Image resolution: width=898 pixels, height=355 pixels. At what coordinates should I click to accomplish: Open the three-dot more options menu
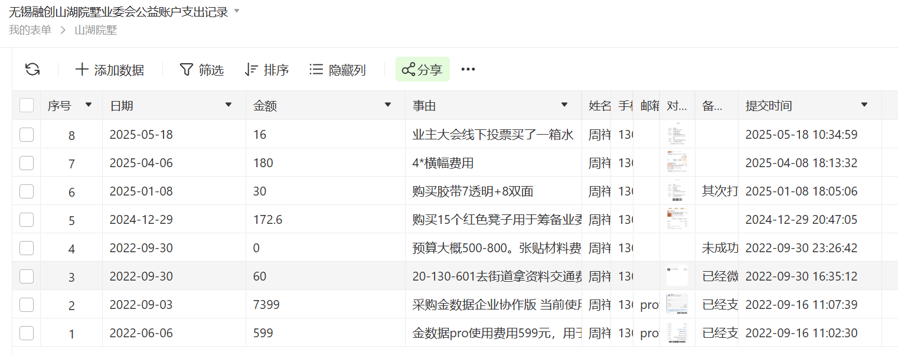(x=468, y=70)
